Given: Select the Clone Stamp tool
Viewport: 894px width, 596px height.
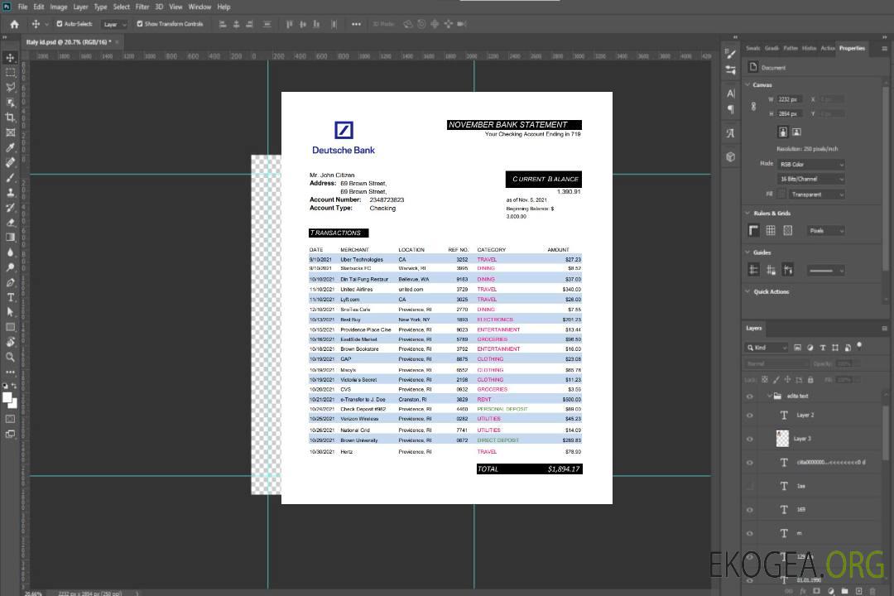Looking at the screenshot, I should tap(10, 193).
